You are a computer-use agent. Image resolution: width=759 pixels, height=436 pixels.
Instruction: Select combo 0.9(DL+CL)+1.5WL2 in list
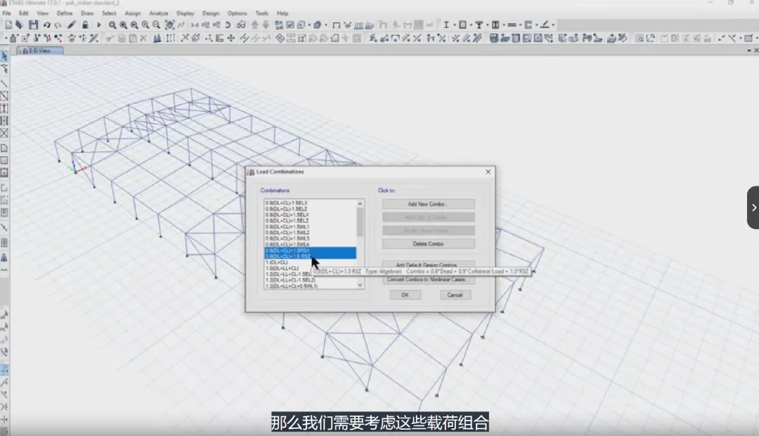click(x=310, y=233)
